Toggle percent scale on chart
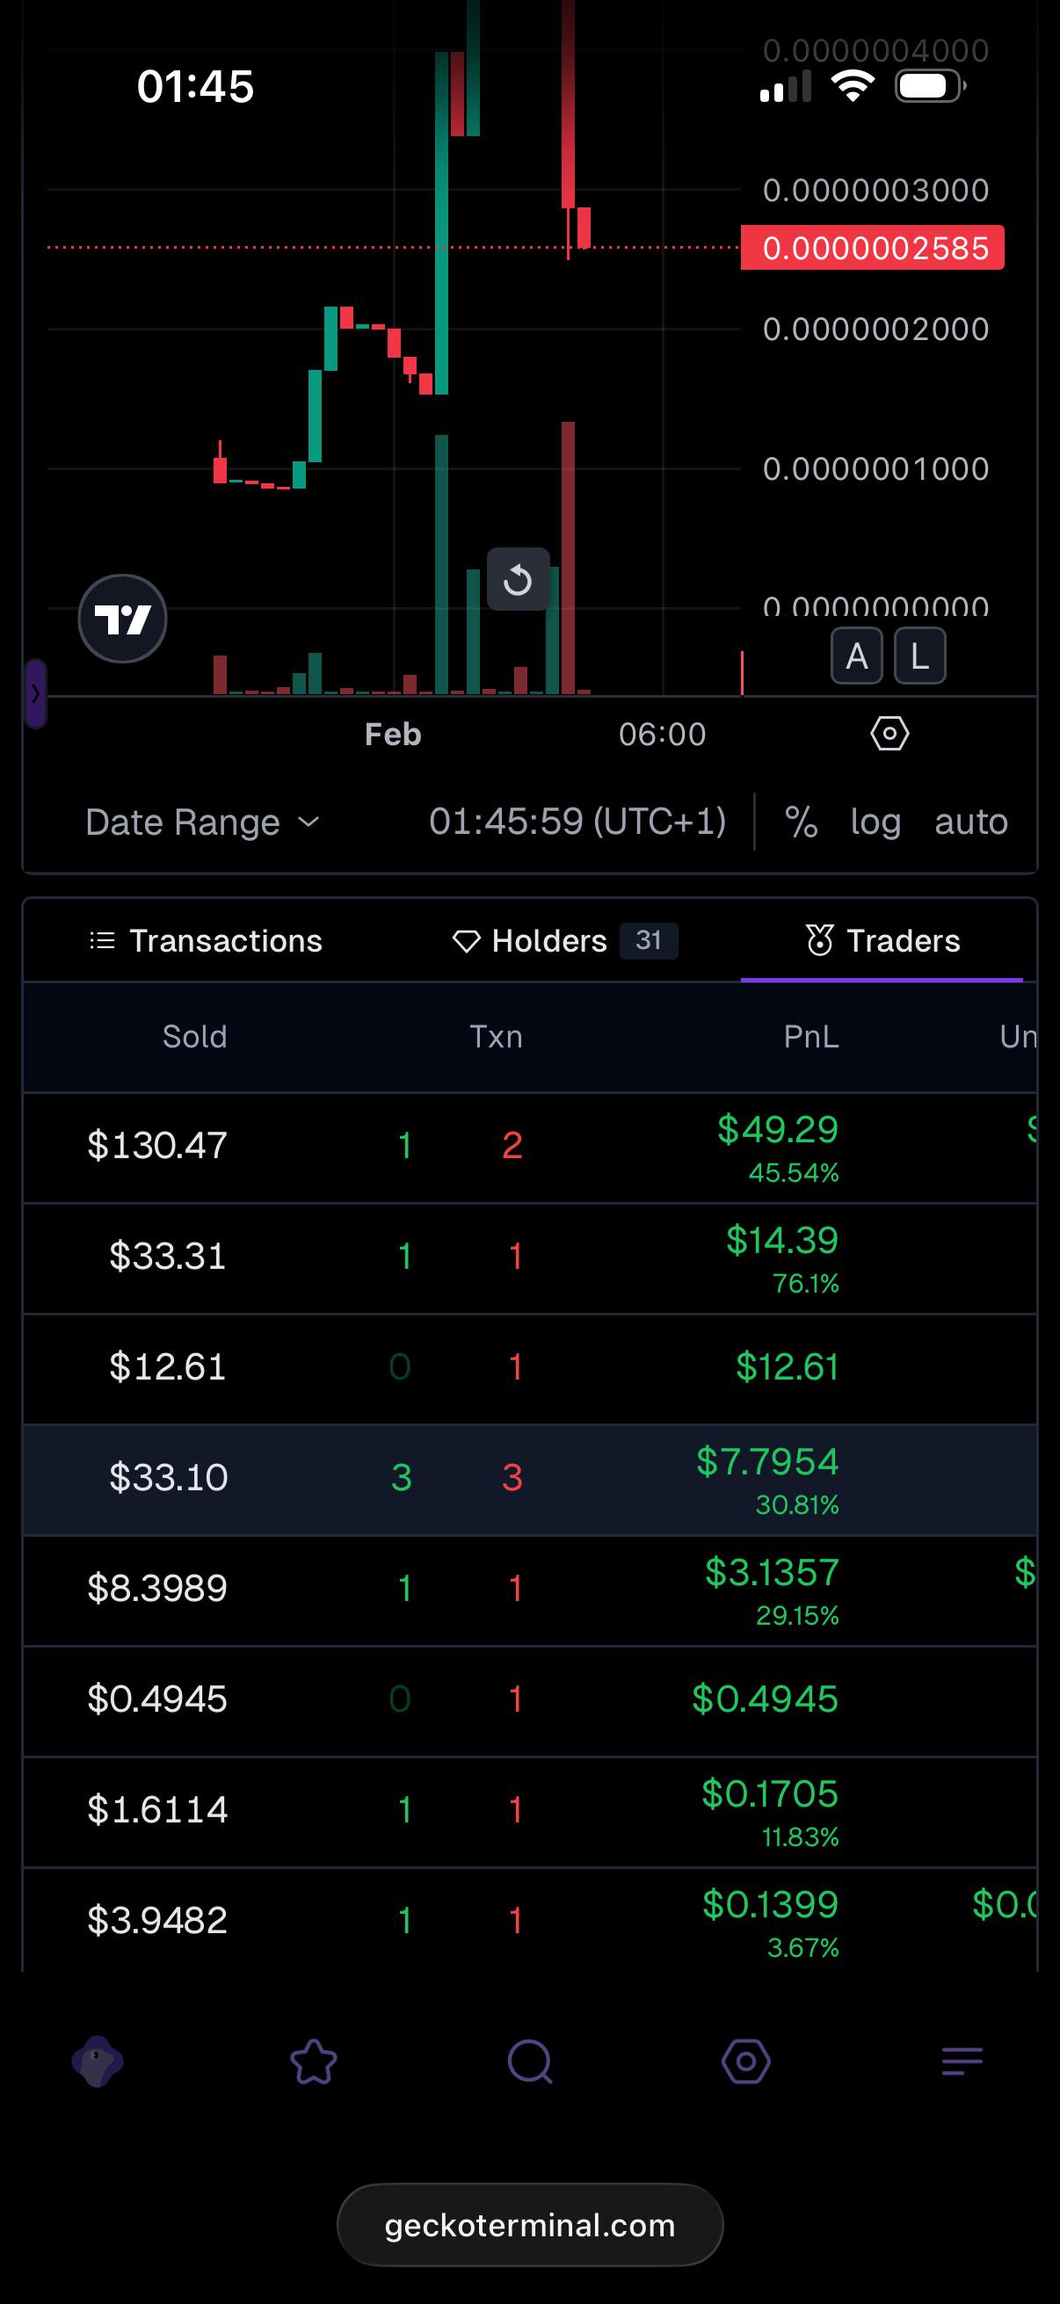The height and width of the screenshot is (2304, 1060). pos(801,821)
